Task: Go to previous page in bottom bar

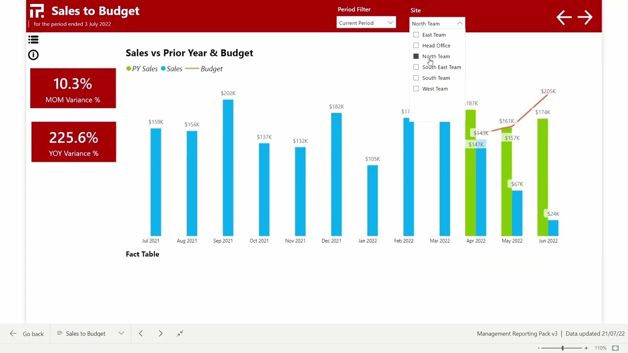Action: (x=141, y=334)
